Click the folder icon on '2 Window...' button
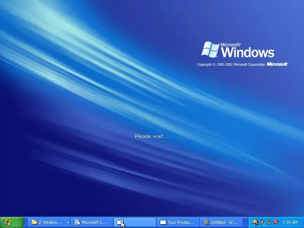This screenshot has width=304, height=228. click(x=34, y=222)
